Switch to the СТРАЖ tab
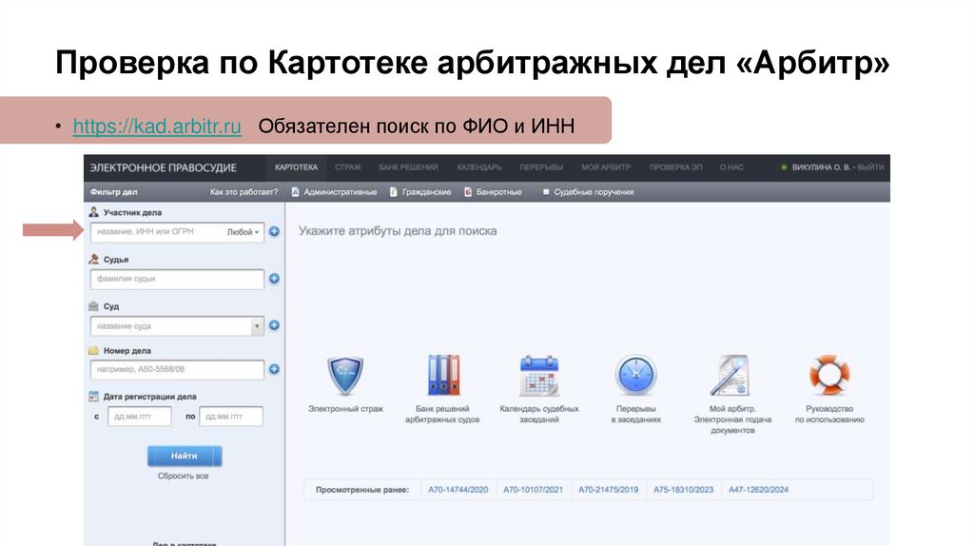The height and width of the screenshot is (546, 974). 348,167
